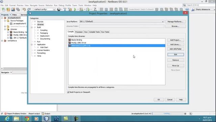Toggle the Build Projects on Classpath checkbox
Screen dimensions: 216x122
click(x=68, y=92)
